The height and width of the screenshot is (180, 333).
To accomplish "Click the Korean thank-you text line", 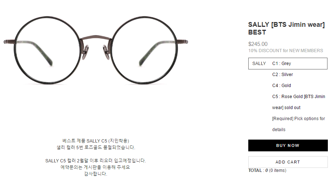I will [x=95, y=174].
